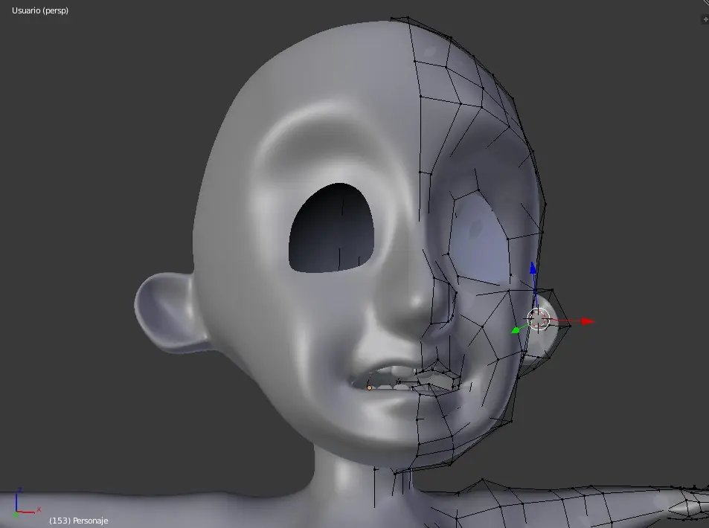709x528 pixels.
Task: Click the area split corner widget at top-right
Action: point(704,4)
